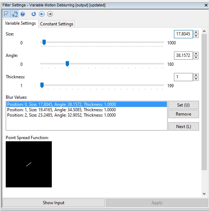Image resolution: width=209 pixels, height=211 pixels.
Task: Click the Angle slider handle
Action: tap(67, 64)
